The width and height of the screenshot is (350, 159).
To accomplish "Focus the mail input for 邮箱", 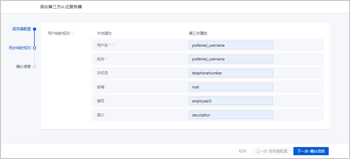I will coord(231,87).
